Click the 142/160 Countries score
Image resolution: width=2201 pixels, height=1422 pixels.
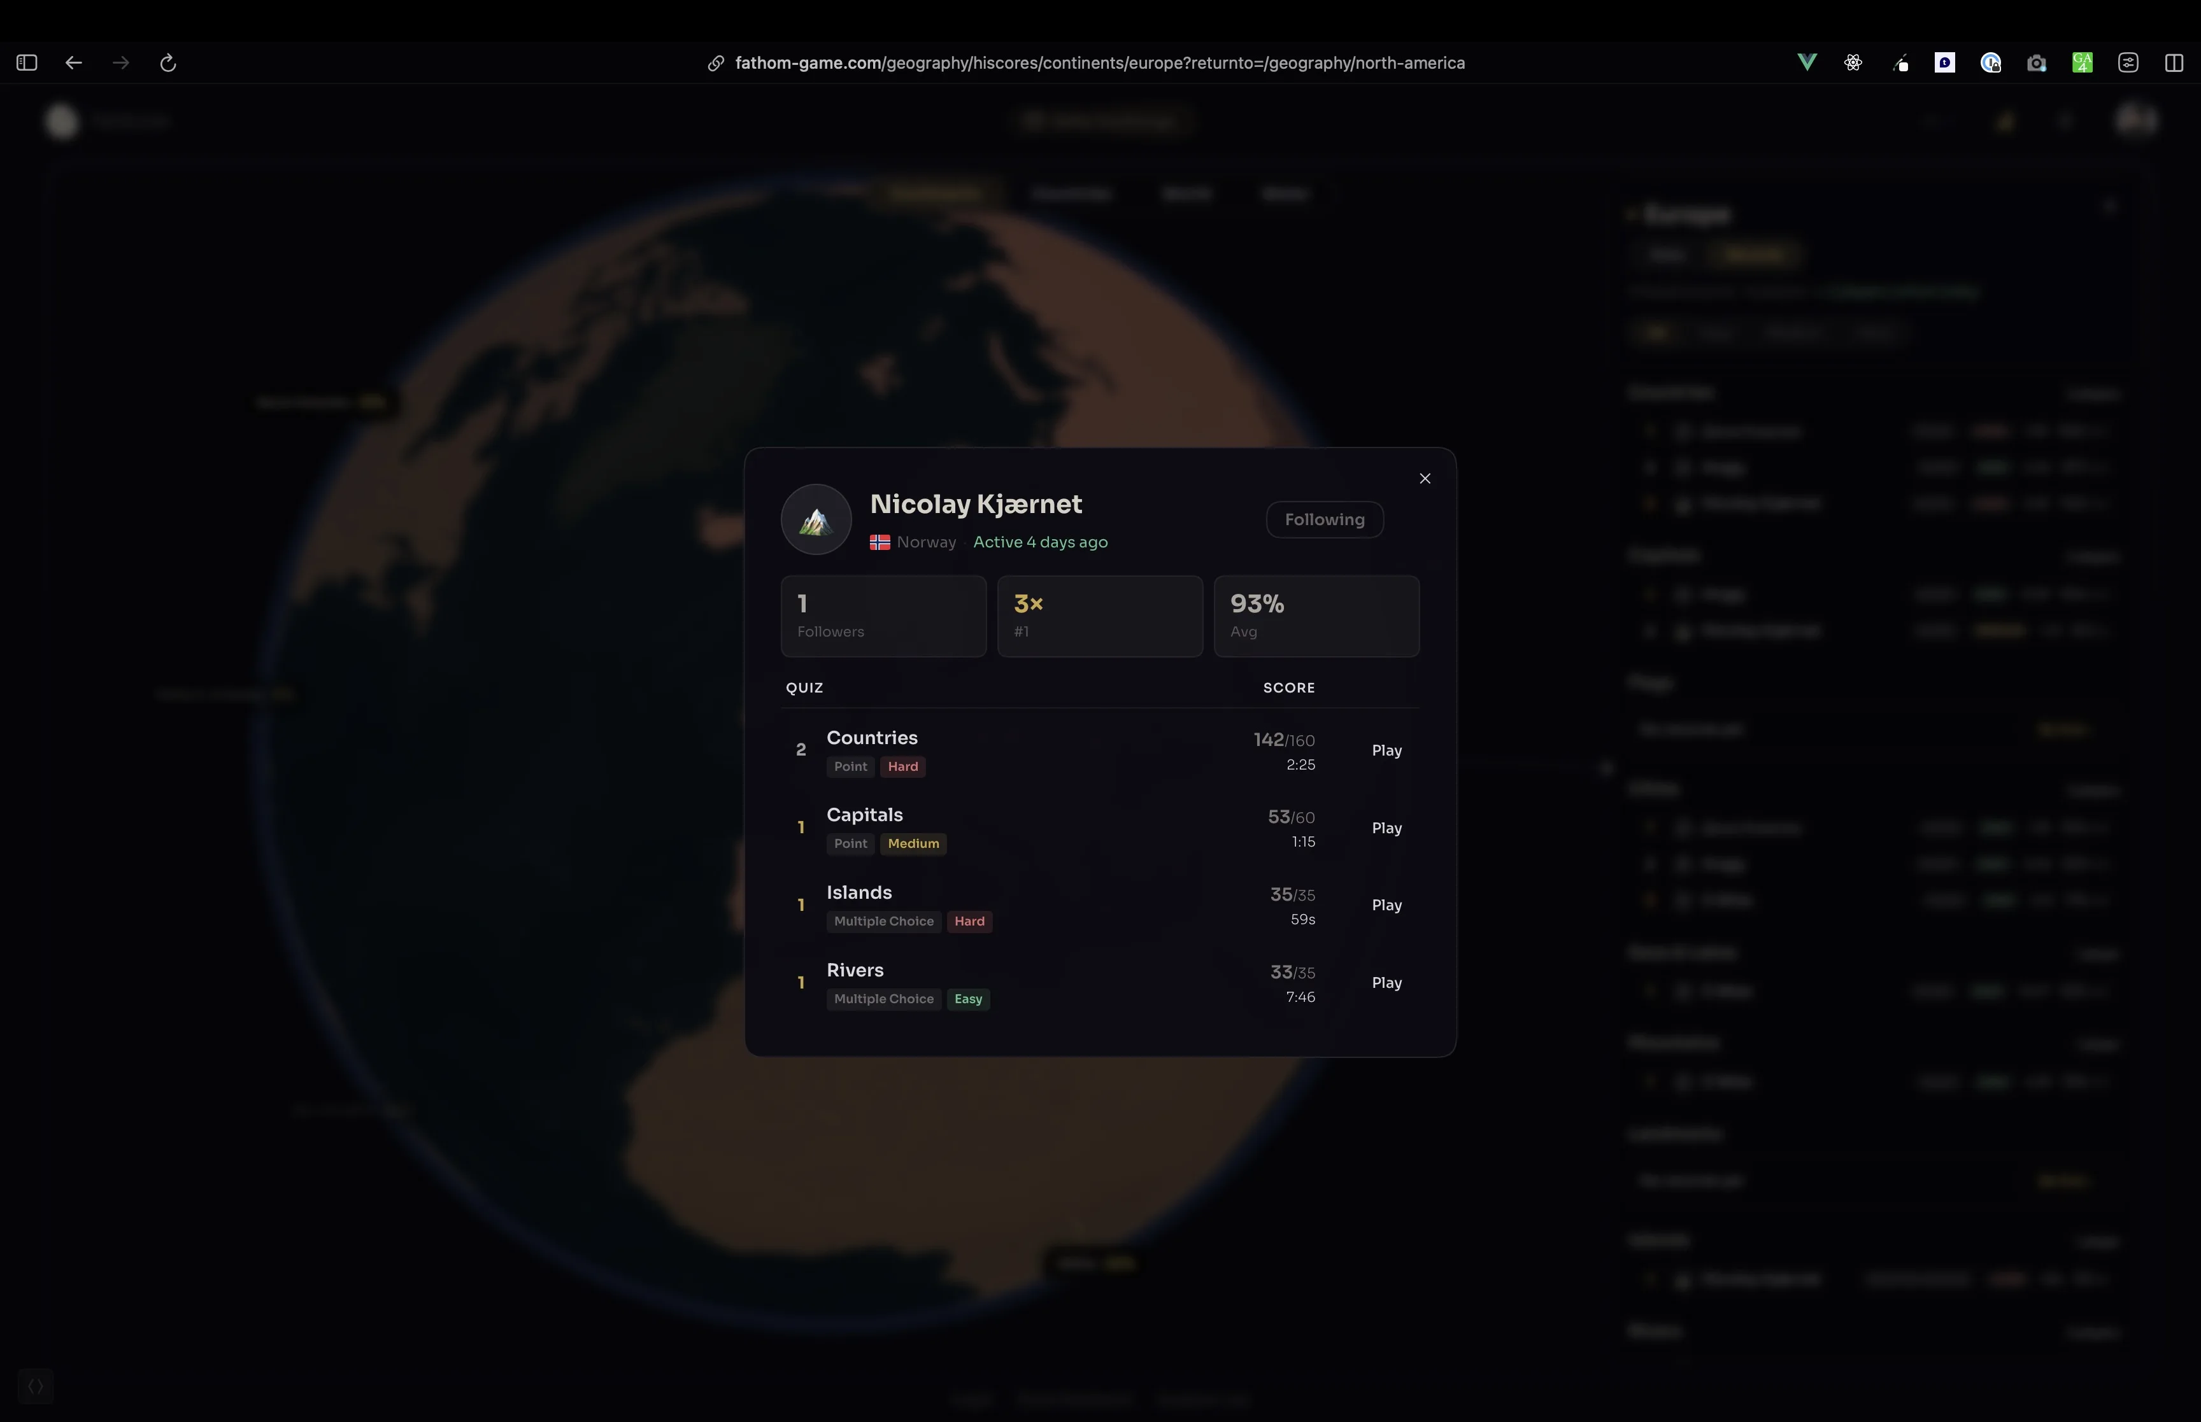[x=1284, y=740]
